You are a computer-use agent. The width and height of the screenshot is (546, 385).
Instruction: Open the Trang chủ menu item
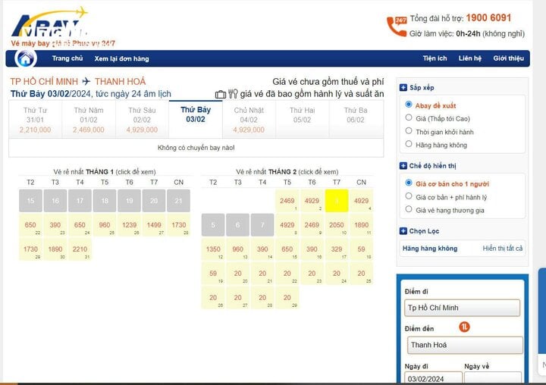tap(67, 58)
